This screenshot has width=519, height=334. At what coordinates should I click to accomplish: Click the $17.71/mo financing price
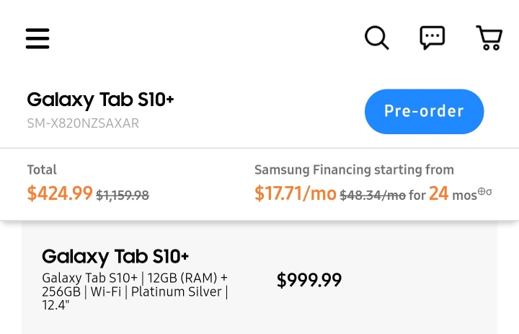tap(296, 193)
